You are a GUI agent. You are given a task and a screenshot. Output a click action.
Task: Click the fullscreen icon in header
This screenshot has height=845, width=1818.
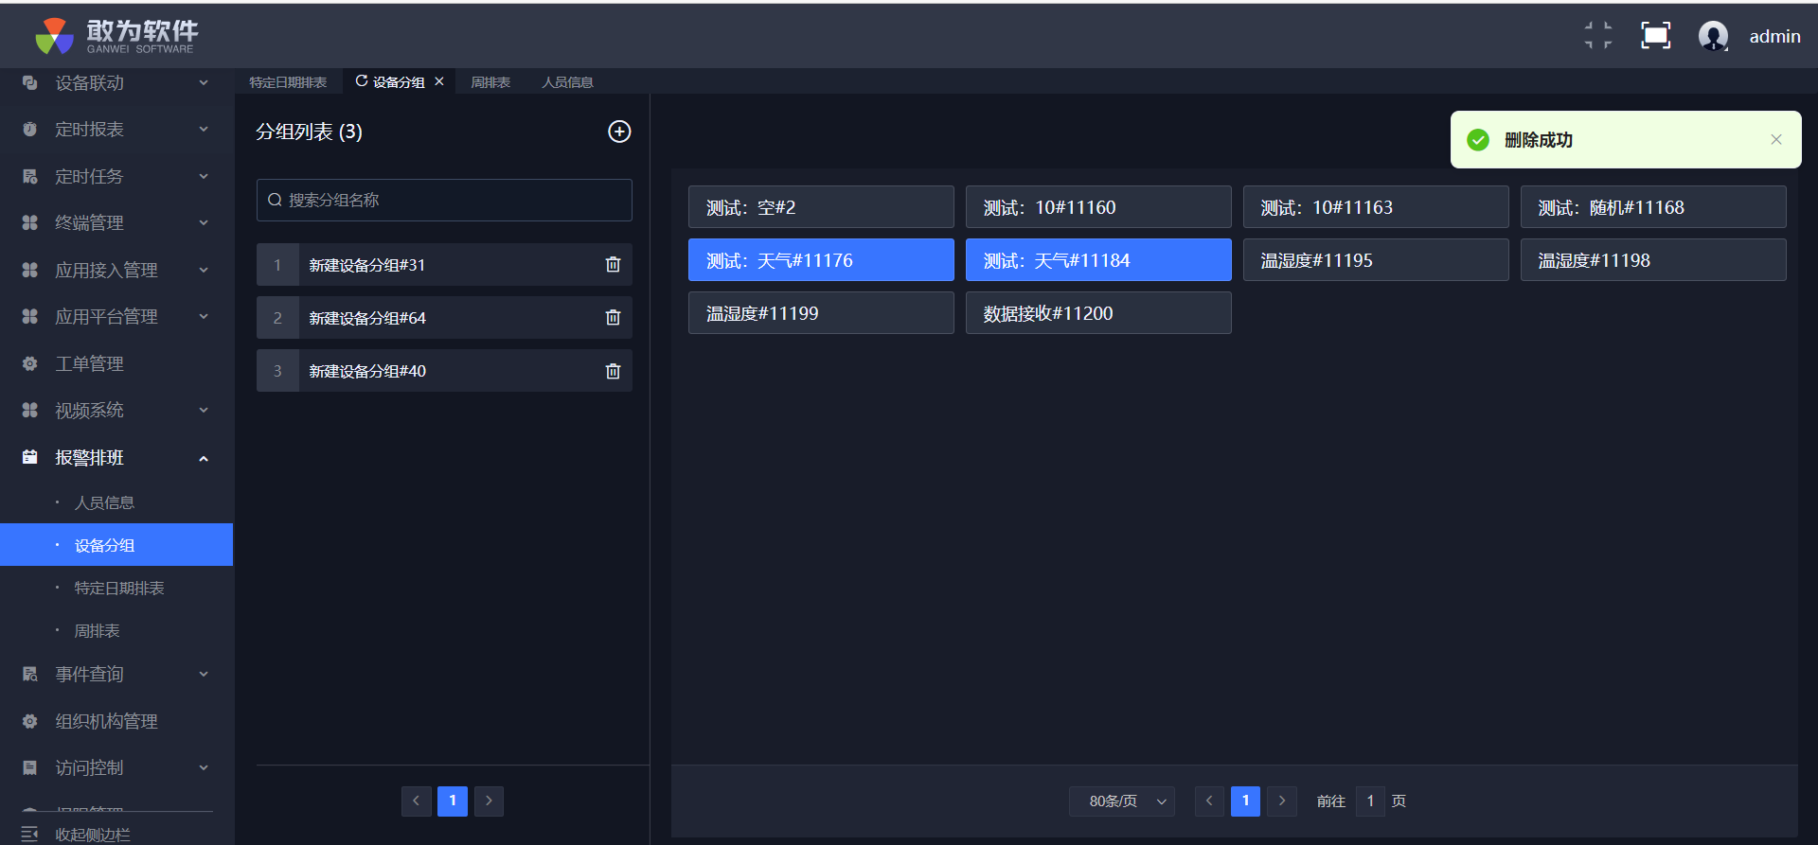(1655, 36)
